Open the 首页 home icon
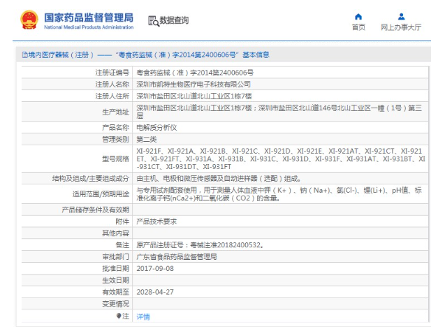Viewport: 445px width, 329px height. (358, 17)
